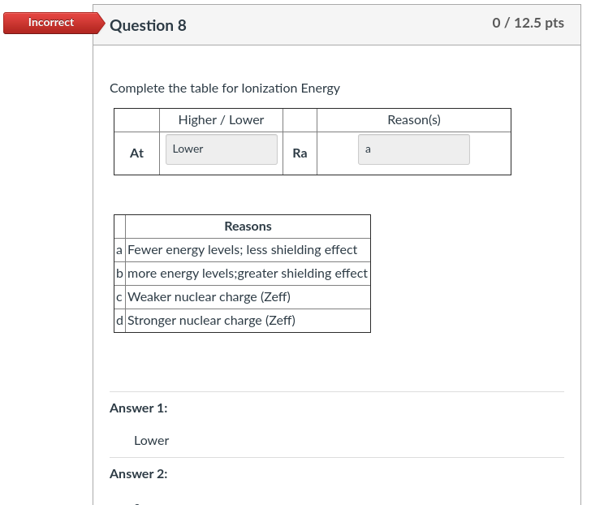Image resolution: width=604 pixels, height=505 pixels.
Task: Click the red Incorrect flag label
Action: coord(50,23)
